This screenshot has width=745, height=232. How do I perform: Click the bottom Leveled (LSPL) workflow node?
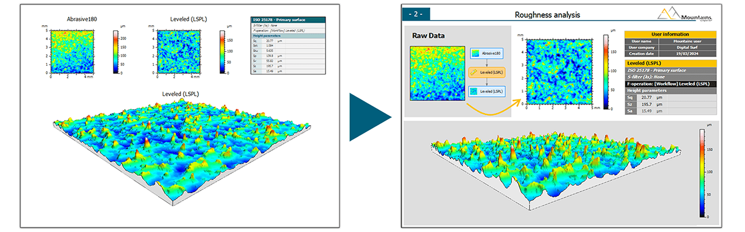[487, 91]
